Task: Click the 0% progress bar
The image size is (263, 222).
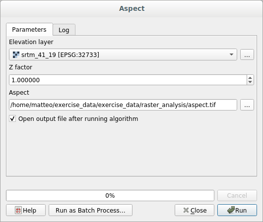Action: pos(110,195)
